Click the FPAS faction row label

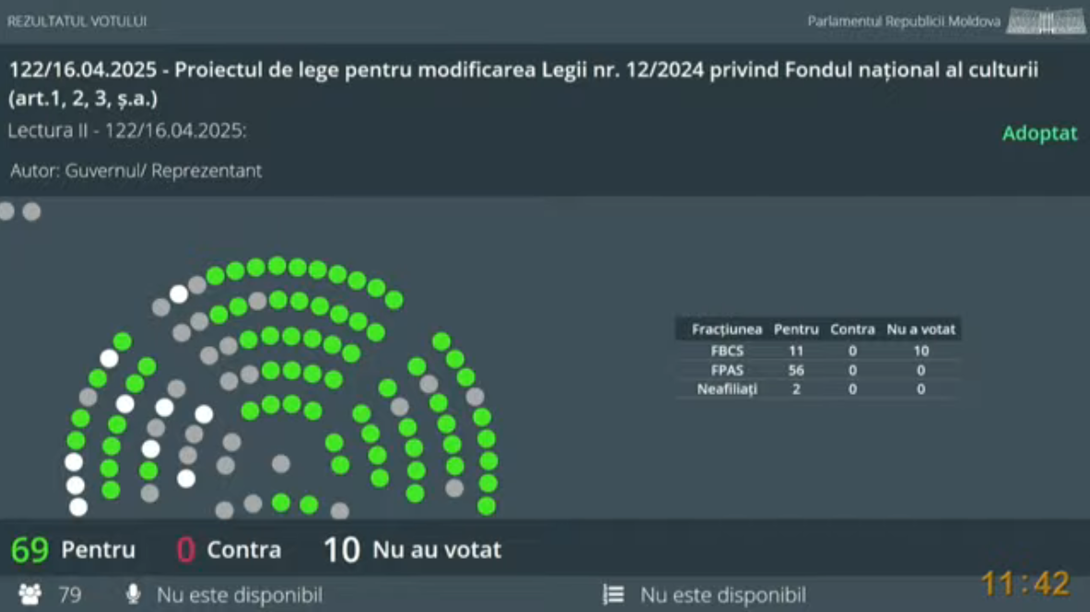(727, 370)
